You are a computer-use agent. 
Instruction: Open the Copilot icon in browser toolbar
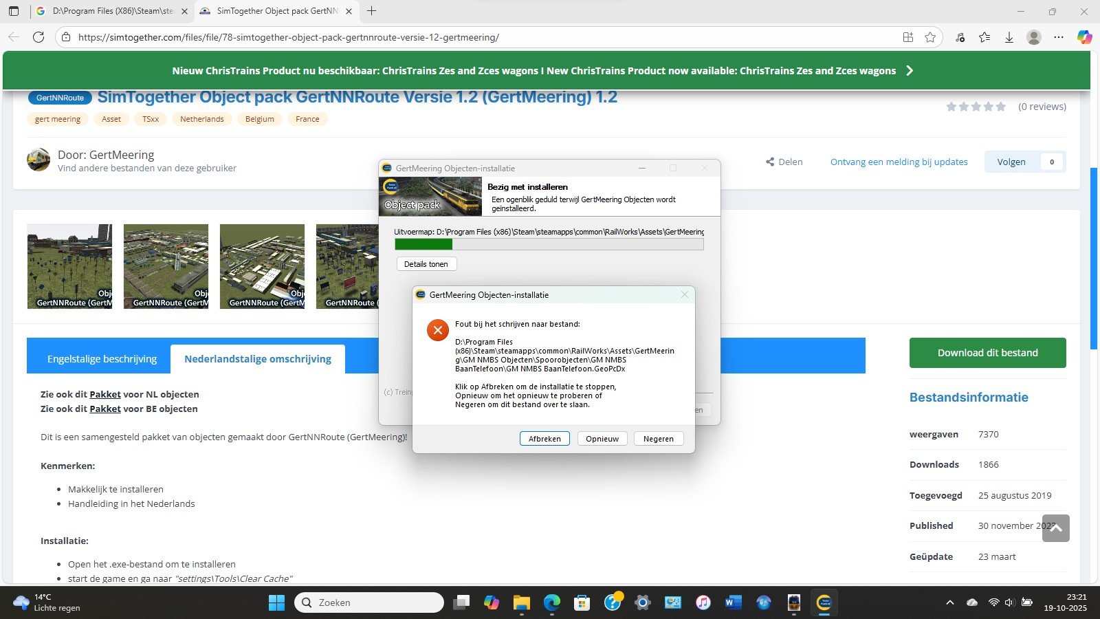pyautogui.click(x=1084, y=37)
